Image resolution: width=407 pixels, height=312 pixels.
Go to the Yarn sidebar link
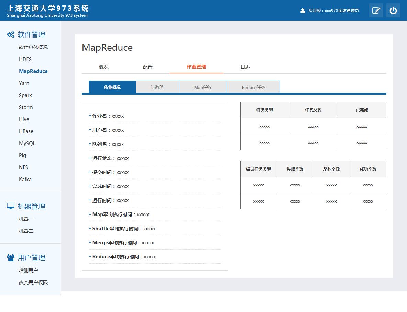(24, 83)
